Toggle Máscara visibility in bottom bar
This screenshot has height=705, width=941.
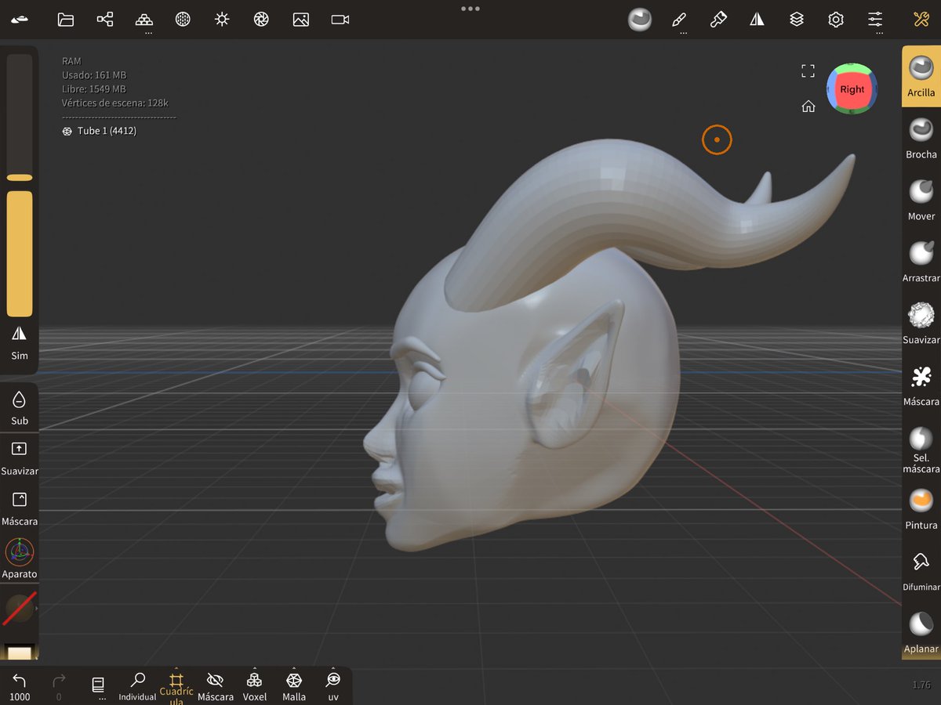point(216,686)
